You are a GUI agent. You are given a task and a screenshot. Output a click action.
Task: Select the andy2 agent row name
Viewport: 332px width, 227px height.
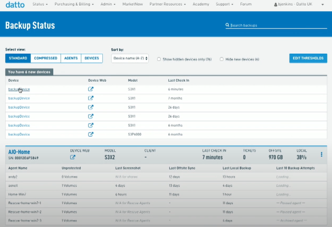[x=13, y=177]
